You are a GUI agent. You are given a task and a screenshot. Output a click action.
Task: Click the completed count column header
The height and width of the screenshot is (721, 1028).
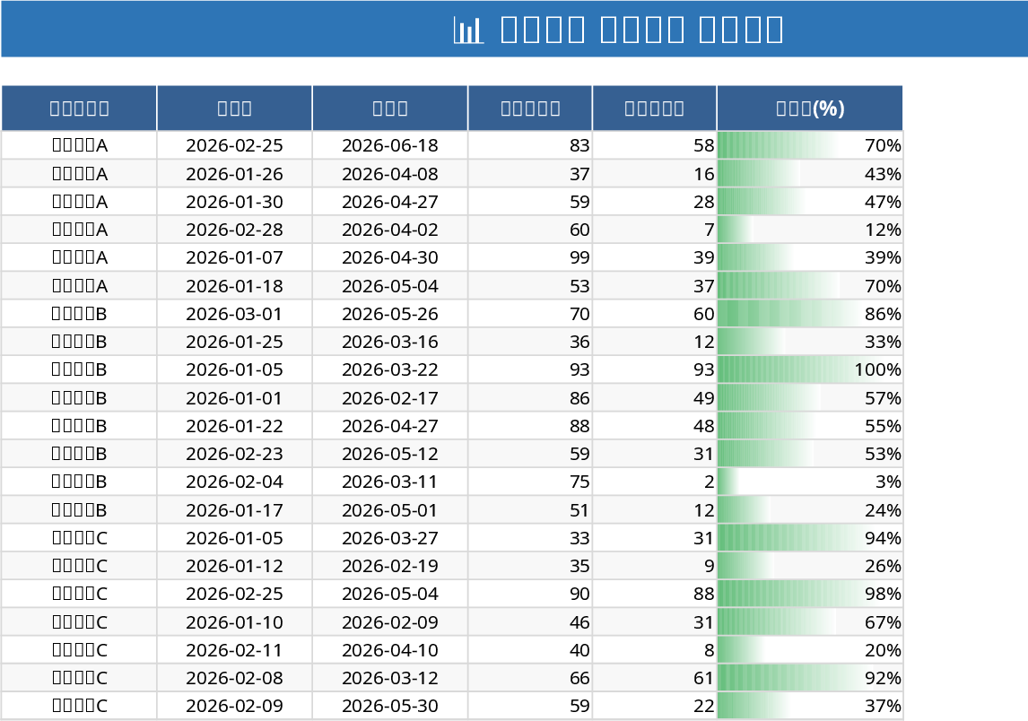coord(653,107)
